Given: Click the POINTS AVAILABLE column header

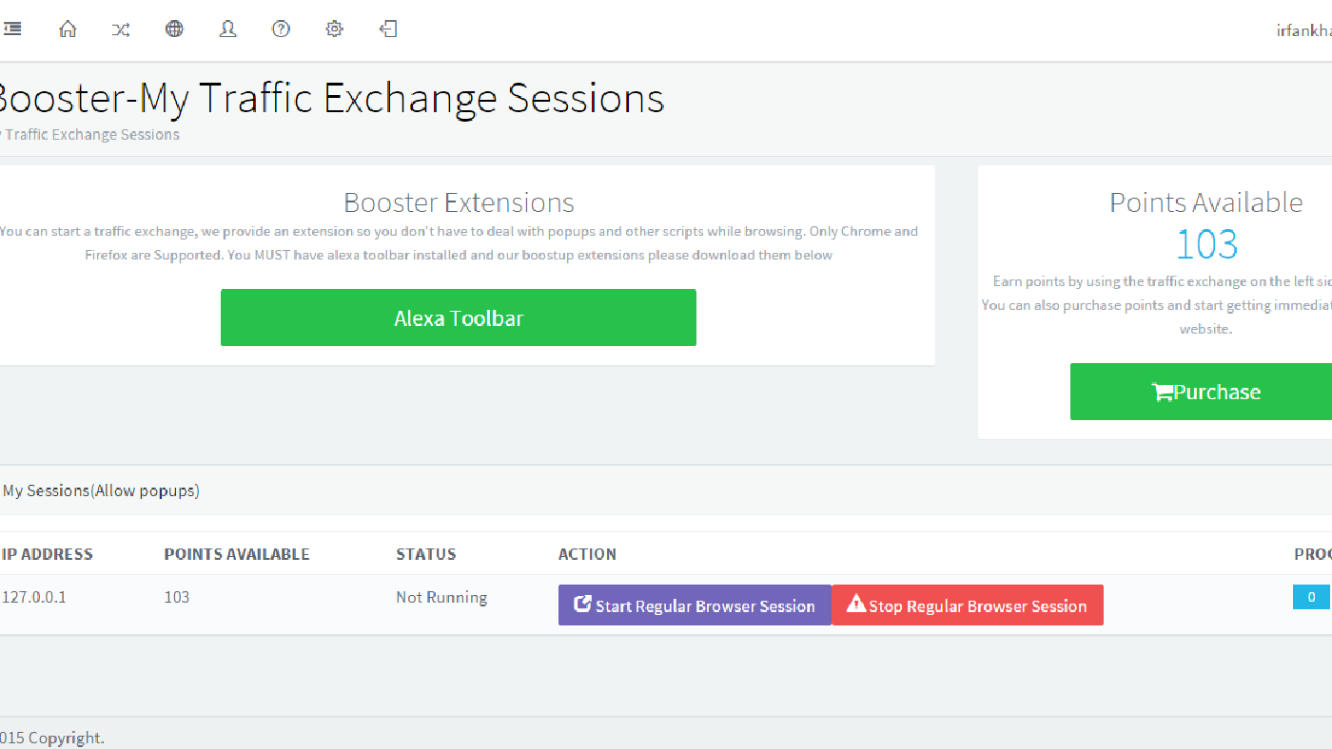Looking at the screenshot, I should pyautogui.click(x=237, y=554).
